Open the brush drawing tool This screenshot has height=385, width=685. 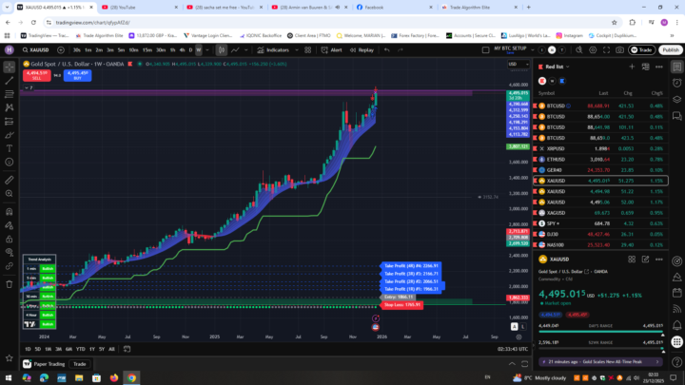pos(10,135)
